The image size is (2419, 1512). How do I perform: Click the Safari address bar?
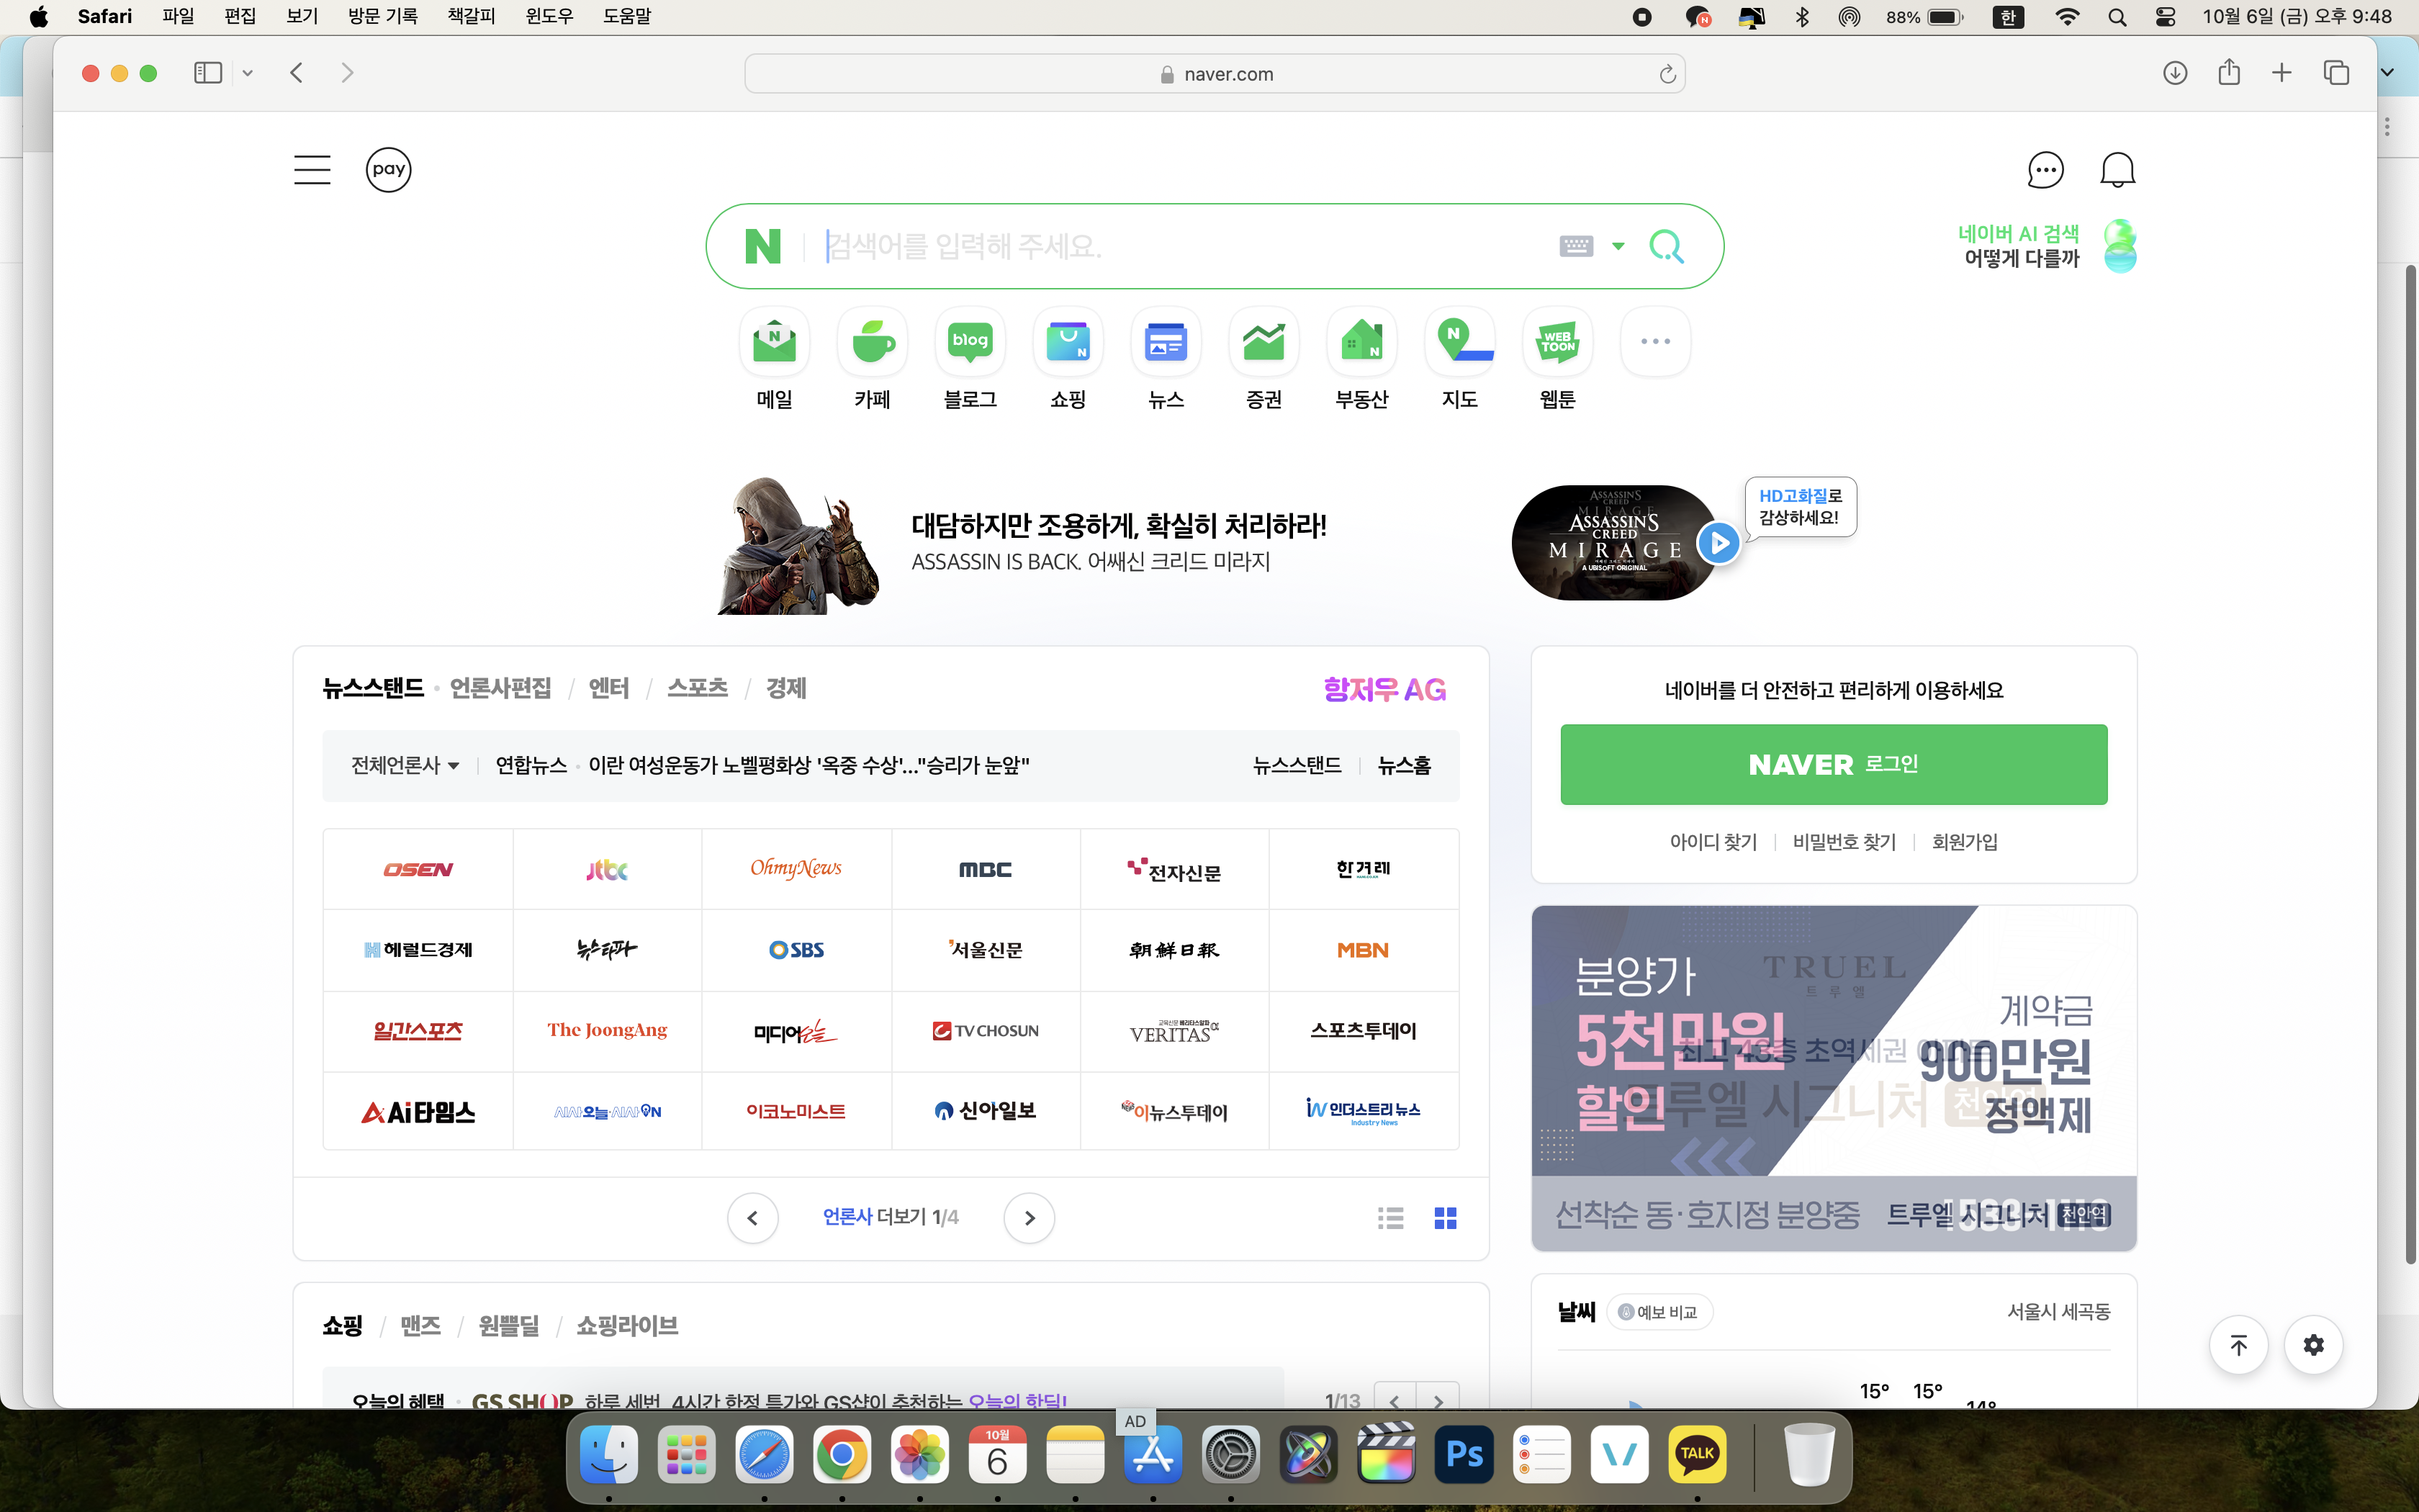click(1215, 74)
